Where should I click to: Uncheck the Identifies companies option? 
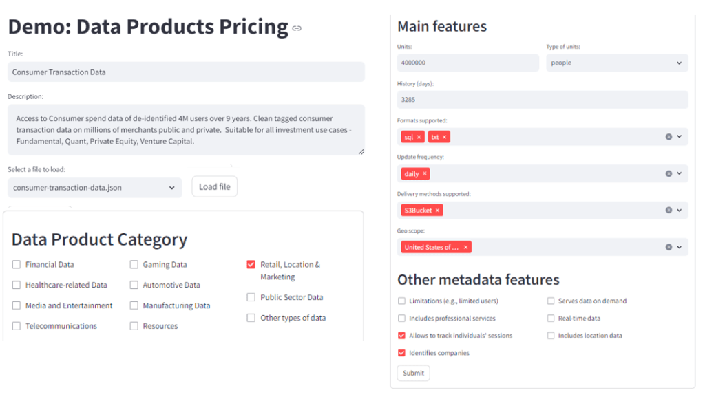coord(401,353)
